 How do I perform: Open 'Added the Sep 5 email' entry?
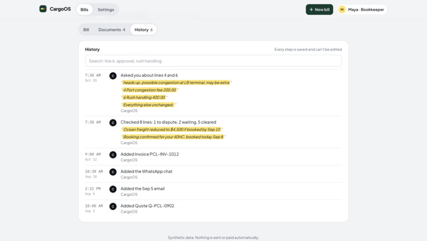tap(143, 188)
